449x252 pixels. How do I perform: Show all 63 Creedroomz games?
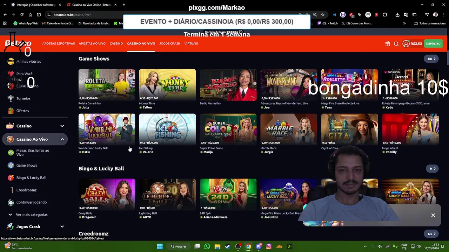coord(431,234)
